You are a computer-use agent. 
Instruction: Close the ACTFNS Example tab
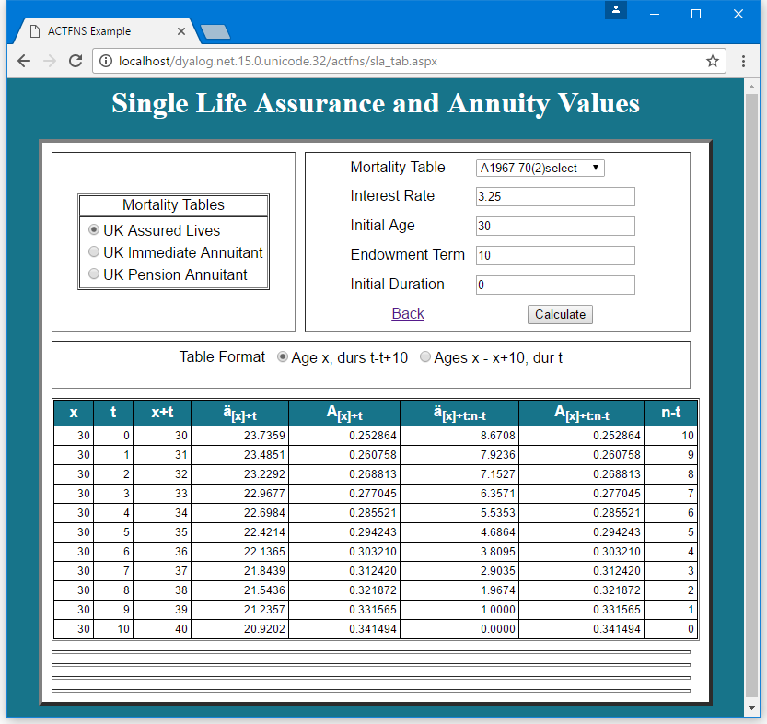[x=180, y=31]
